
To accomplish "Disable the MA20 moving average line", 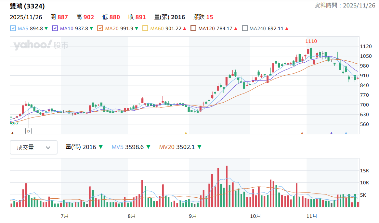I will (100, 29).
